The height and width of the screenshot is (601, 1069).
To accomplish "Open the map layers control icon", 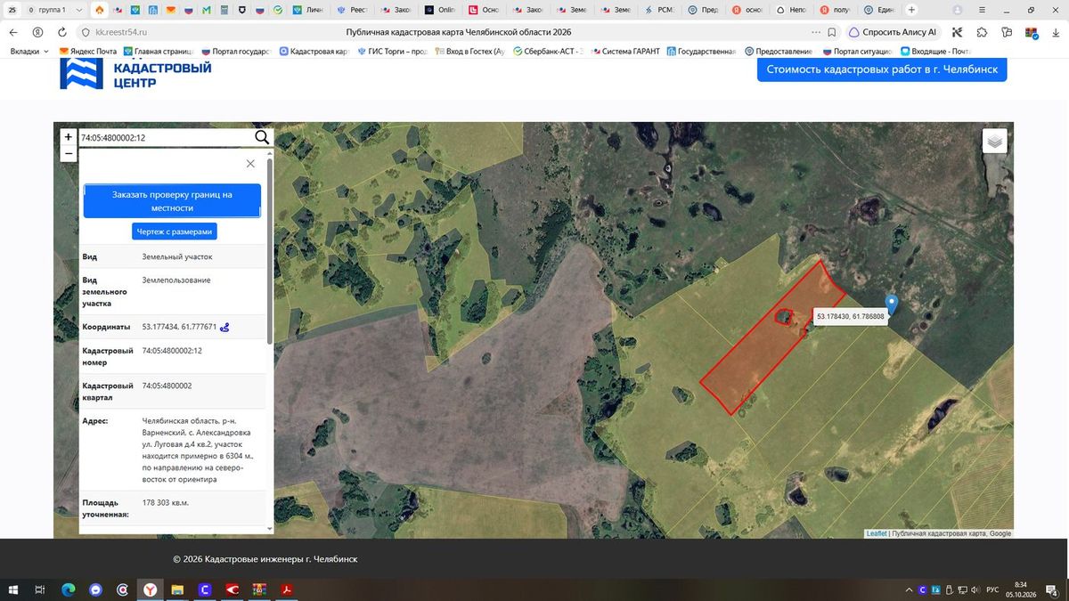I will click(995, 142).
